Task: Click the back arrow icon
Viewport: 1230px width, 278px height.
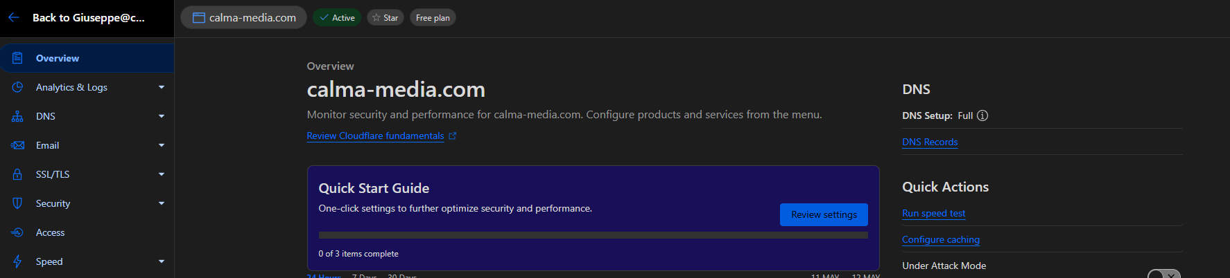Action: point(14,17)
